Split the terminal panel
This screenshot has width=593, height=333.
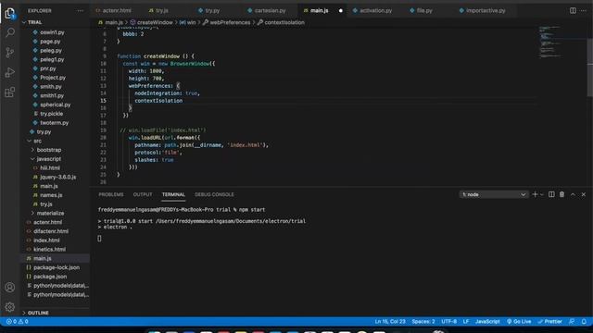click(551, 194)
